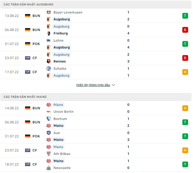The image size is (193, 173).
Task: Click the German flag on 14.08.22 row
Action: pyautogui.click(x=28, y=108)
